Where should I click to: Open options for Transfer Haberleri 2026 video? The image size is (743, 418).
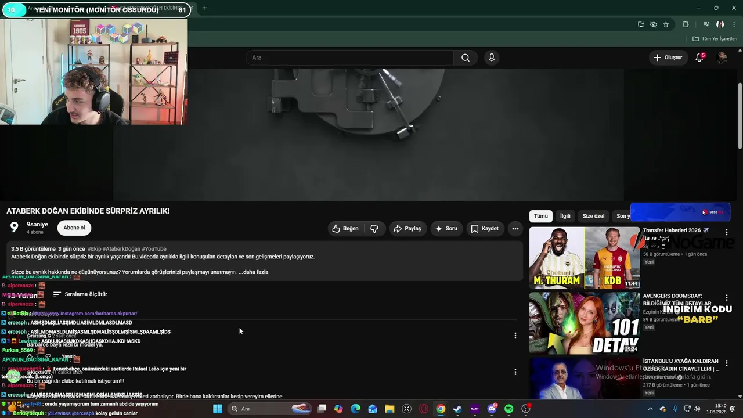coord(726,232)
